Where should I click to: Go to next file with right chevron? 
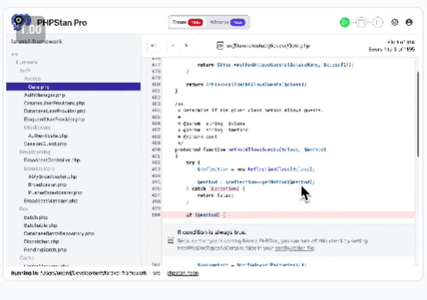pos(186,46)
